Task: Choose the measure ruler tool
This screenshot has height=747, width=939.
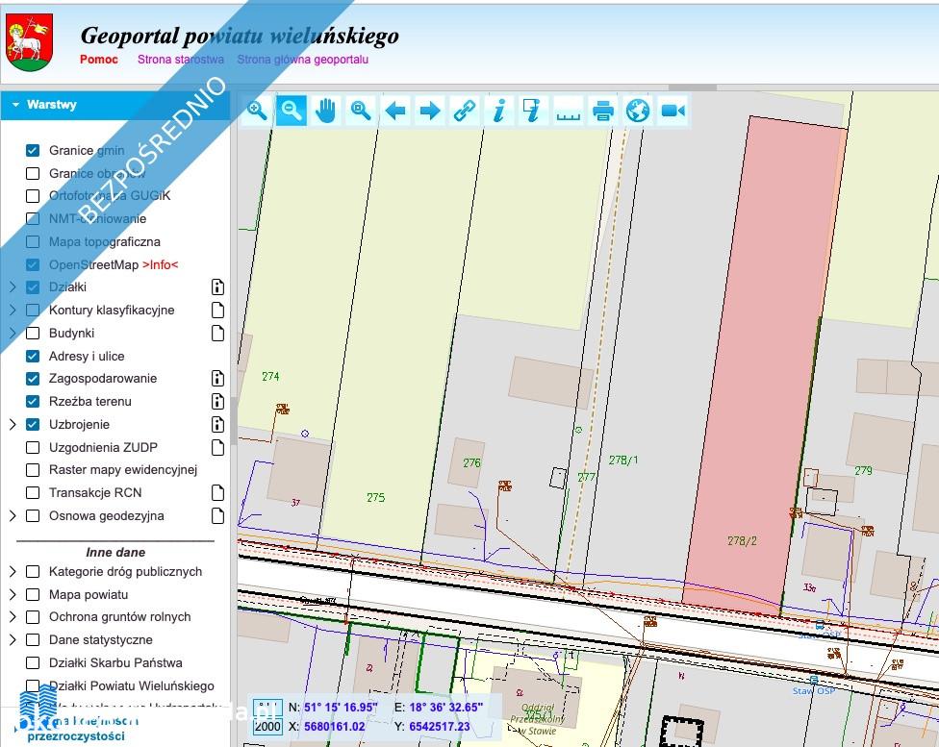Action: click(569, 111)
